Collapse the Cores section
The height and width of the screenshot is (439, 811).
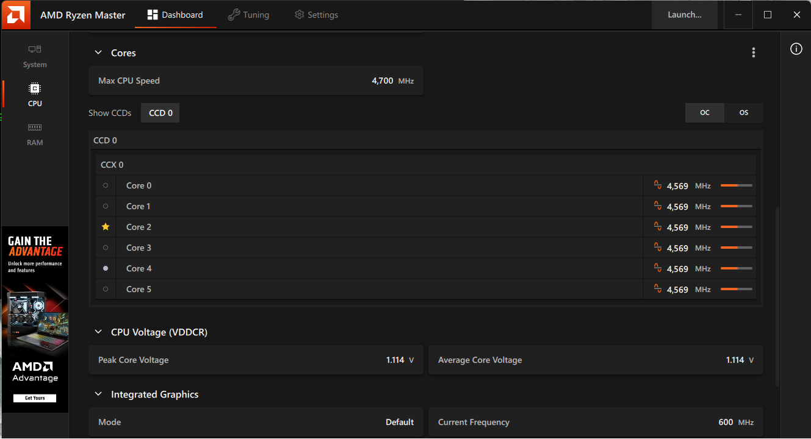98,53
